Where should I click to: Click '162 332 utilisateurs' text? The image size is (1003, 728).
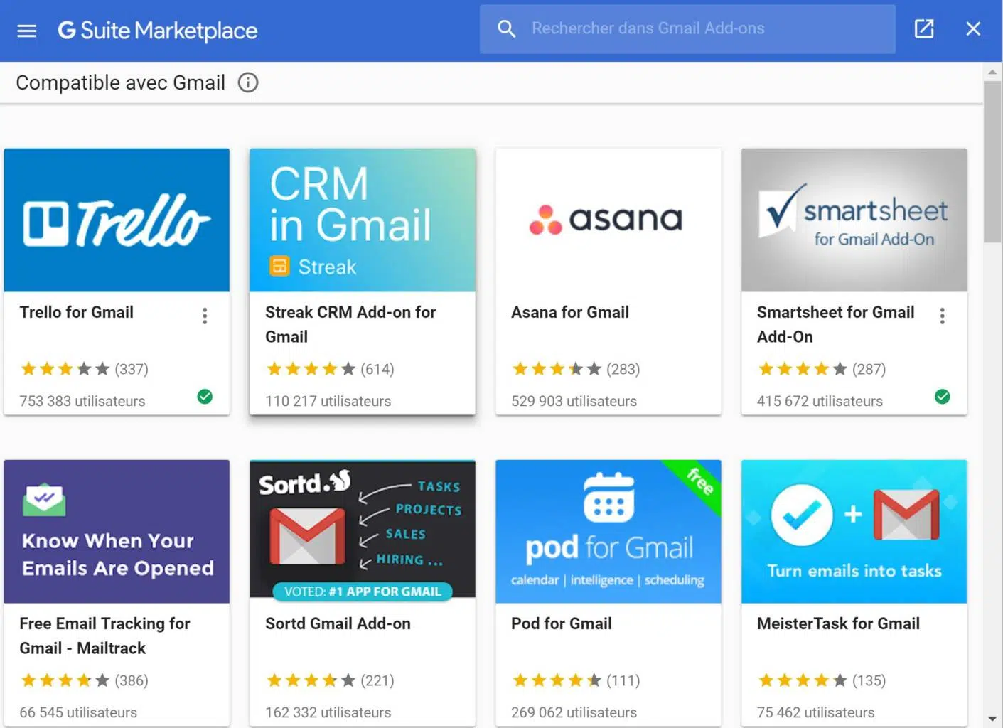pos(328,712)
